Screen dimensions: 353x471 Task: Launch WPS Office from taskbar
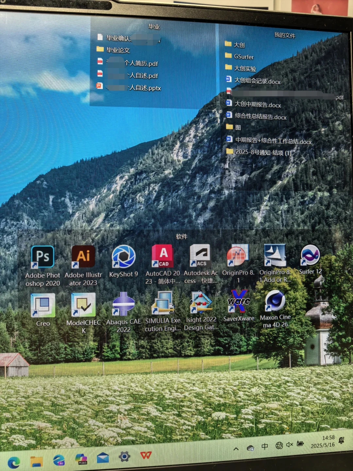[146, 455]
